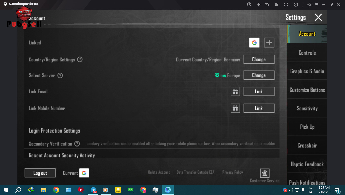This screenshot has height=195, width=345.
Task: Open File Explorer from the taskbar
Action: [44, 190]
